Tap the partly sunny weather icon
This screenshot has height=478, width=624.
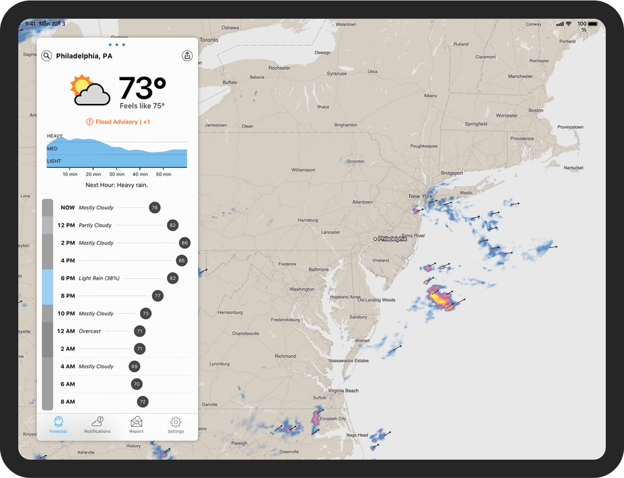click(x=90, y=90)
